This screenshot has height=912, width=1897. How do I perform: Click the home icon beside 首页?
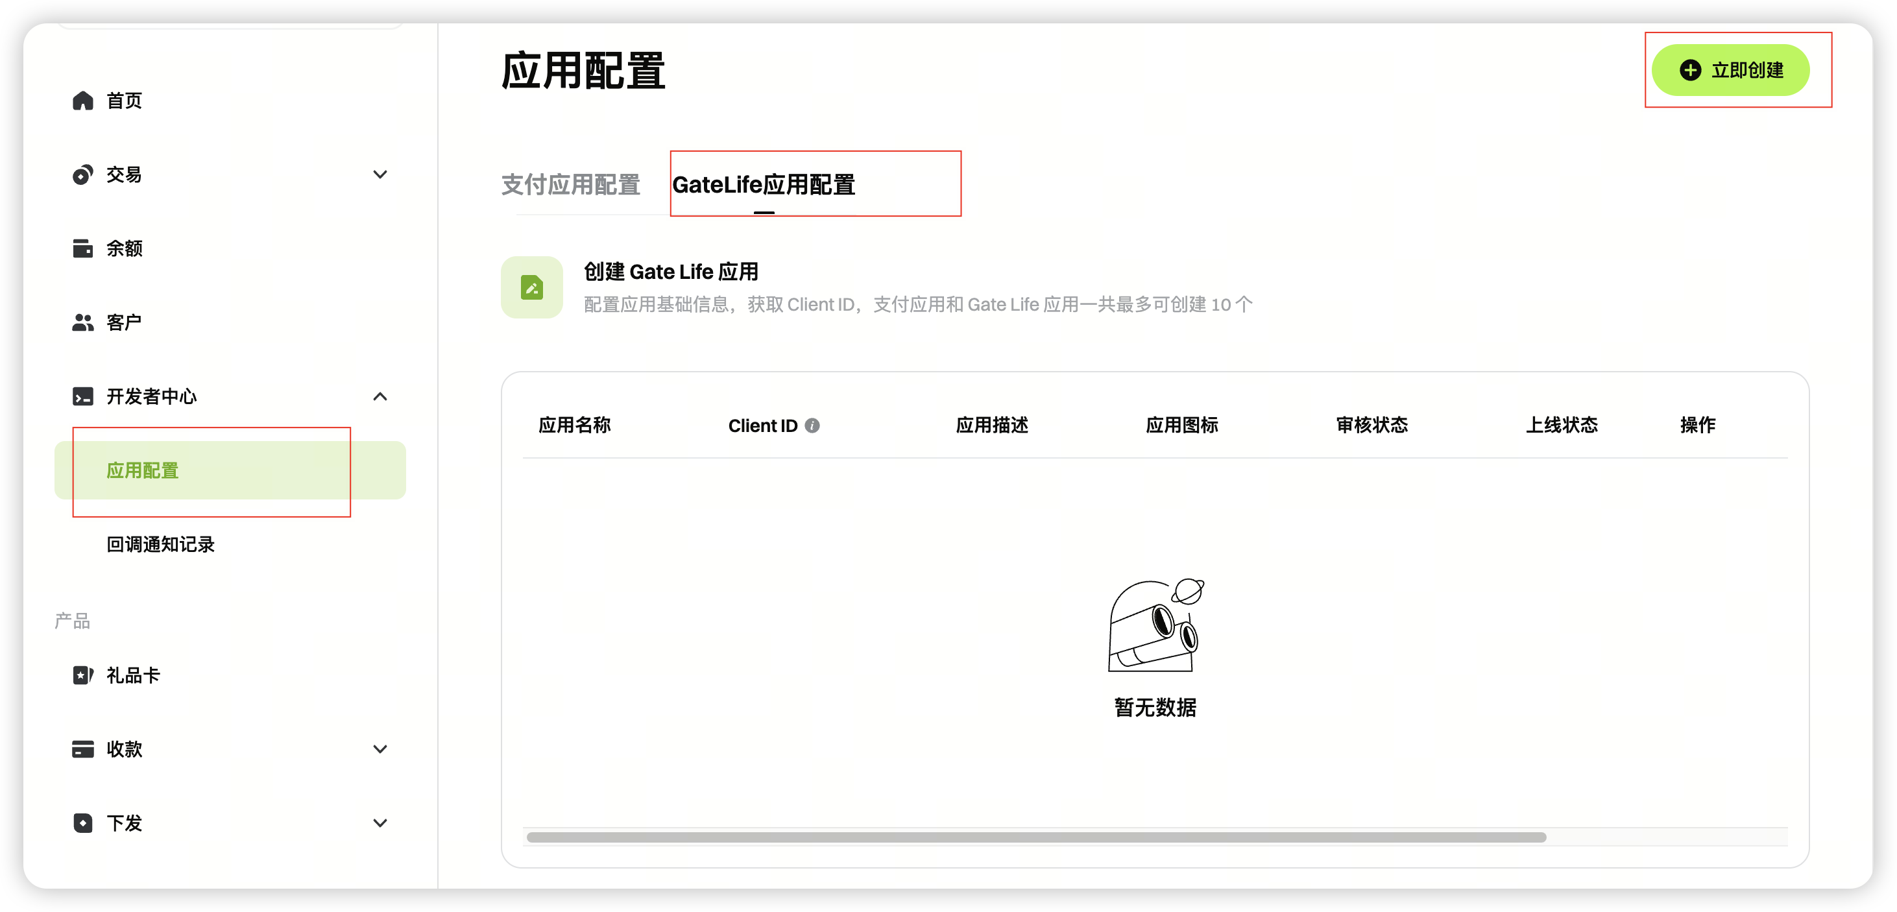(82, 100)
